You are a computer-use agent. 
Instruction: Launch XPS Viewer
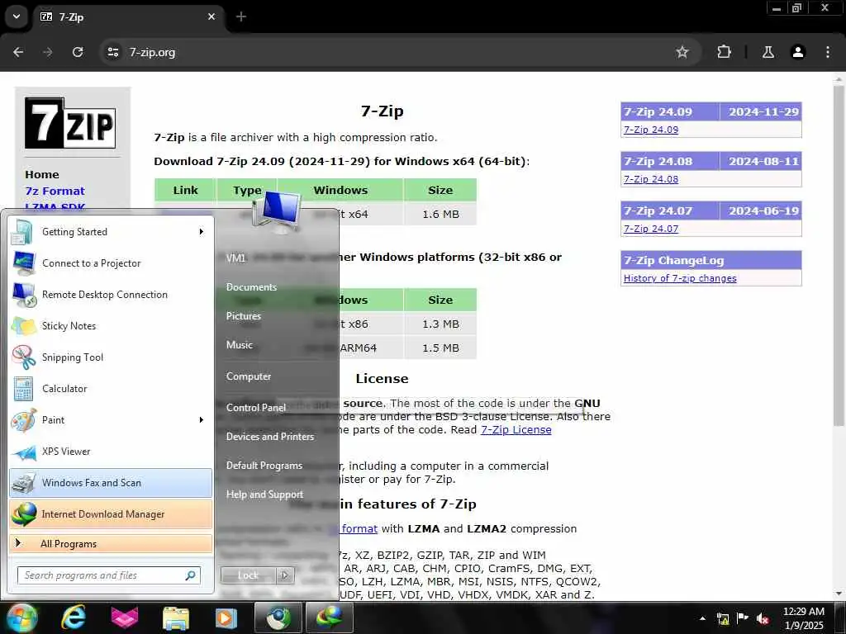click(111, 452)
